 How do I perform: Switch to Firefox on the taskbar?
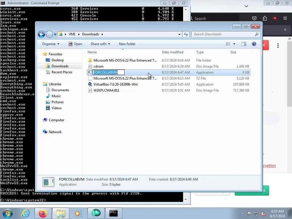click(43, 213)
